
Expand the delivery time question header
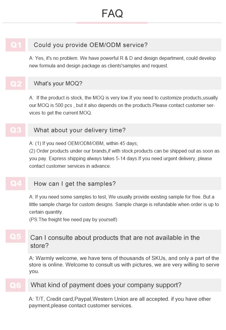tap(124, 130)
